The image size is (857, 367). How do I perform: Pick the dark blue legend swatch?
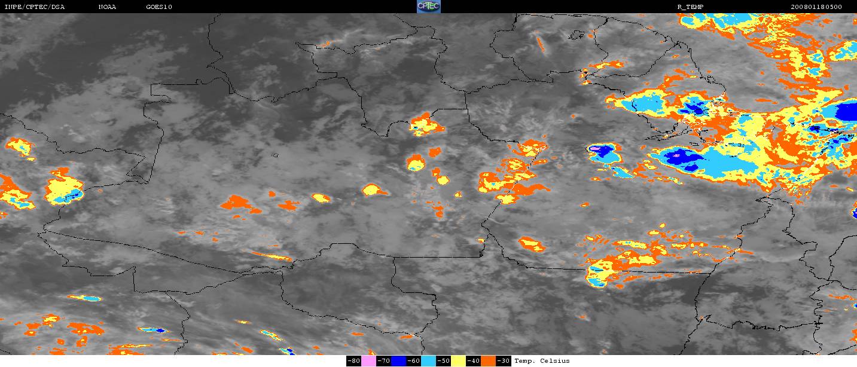(x=399, y=361)
